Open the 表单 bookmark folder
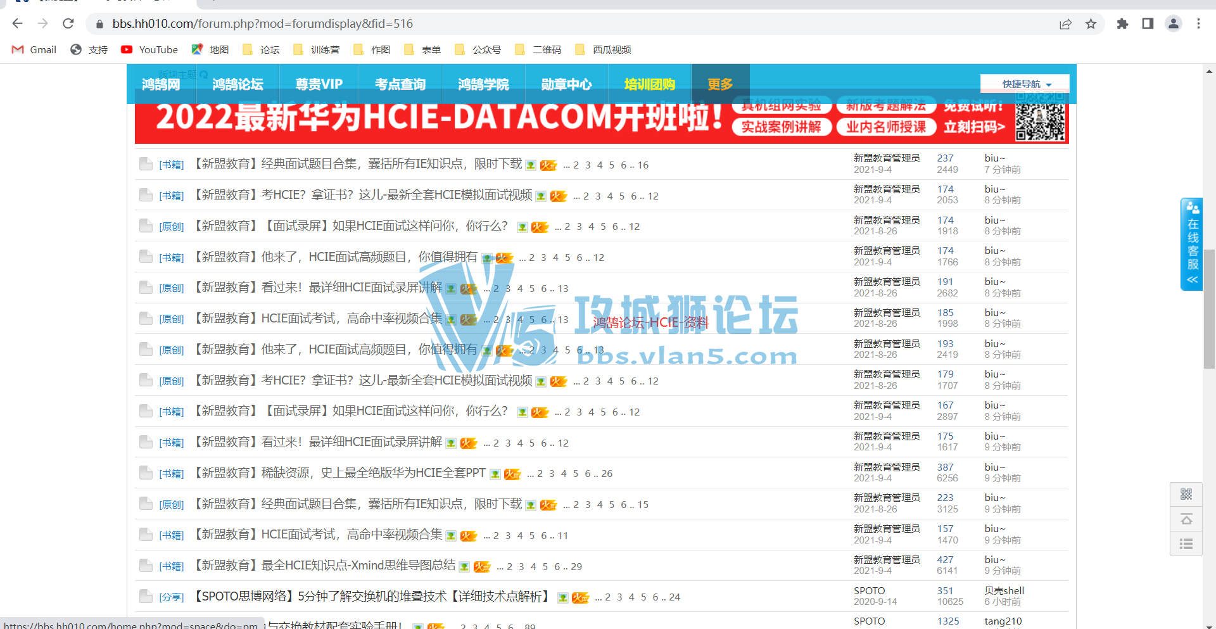Screen dimensions: 1216x629 coord(422,49)
